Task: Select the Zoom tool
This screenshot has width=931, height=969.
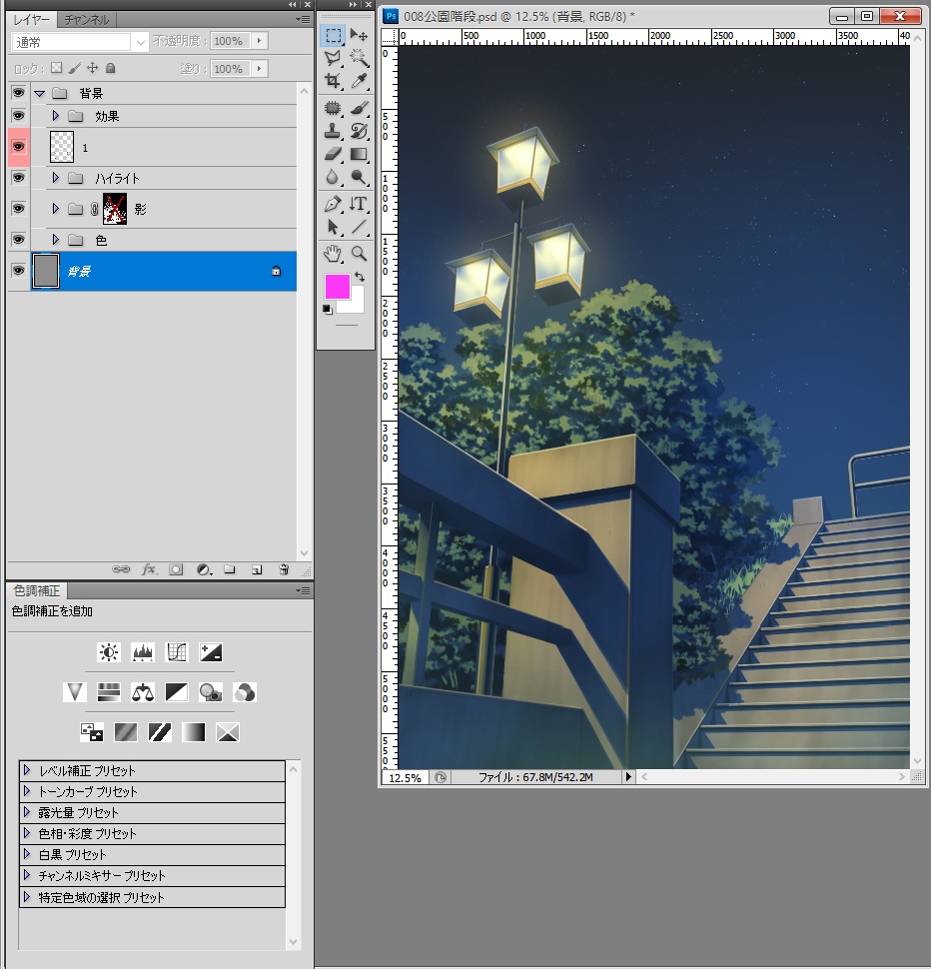Action: (x=359, y=254)
